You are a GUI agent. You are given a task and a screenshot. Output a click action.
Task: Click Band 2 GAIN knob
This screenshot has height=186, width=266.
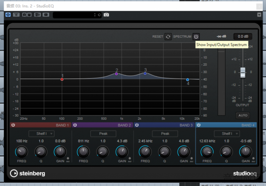coord(122,151)
